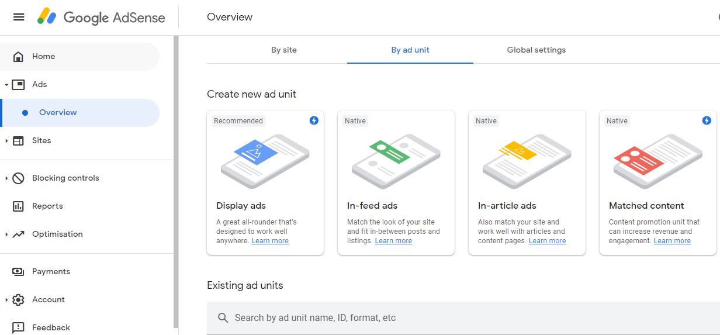Click the Existing ad units heading
This screenshot has height=335, width=720.
(245, 285)
